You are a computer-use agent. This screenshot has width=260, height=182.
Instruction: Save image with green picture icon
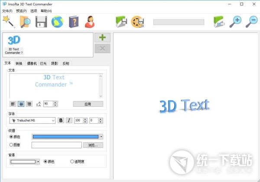coord(121,22)
